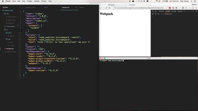Switch to string.js editor tab
The width and height of the screenshot is (198, 111).
coord(82,7)
